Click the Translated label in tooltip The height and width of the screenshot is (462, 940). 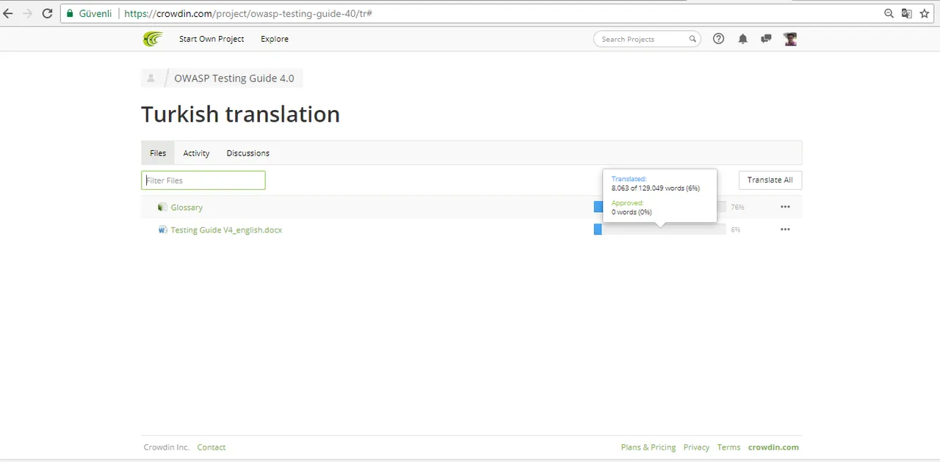pyautogui.click(x=629, y=179)
